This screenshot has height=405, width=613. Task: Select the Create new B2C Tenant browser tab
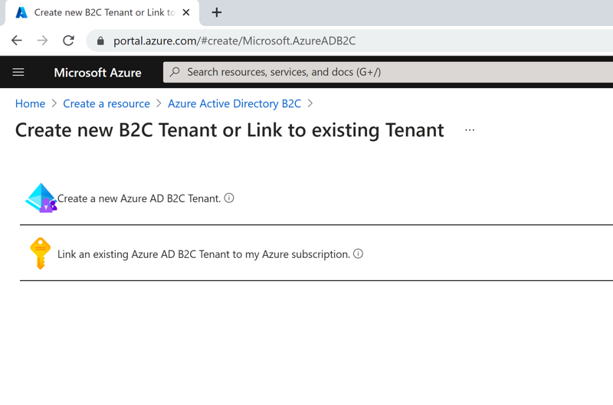(x=103, y=12)
